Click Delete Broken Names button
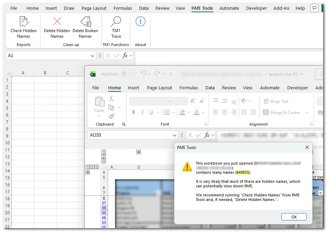The height and width of the screenshot is (232, 327). click(85, 27)
